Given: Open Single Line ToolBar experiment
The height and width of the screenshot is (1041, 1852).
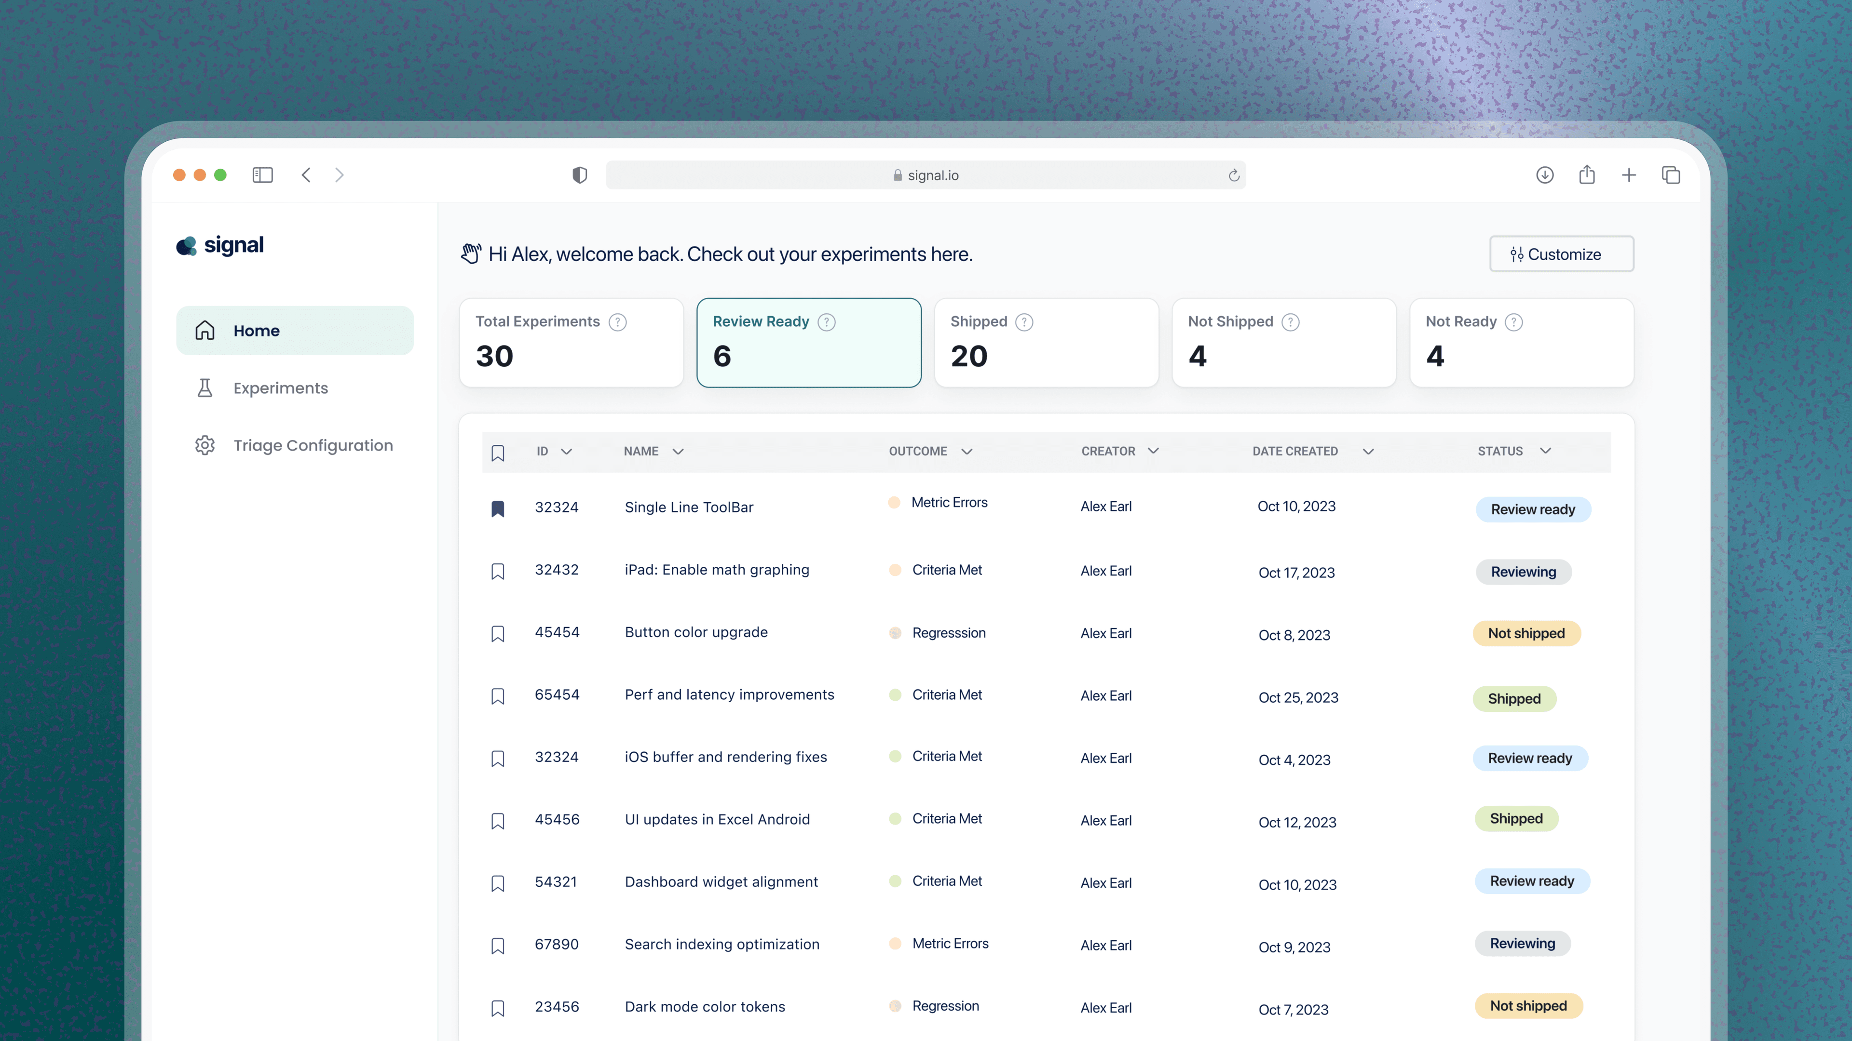Looking at the screenshot, I should pyautogui.click(x=689, y=507).
